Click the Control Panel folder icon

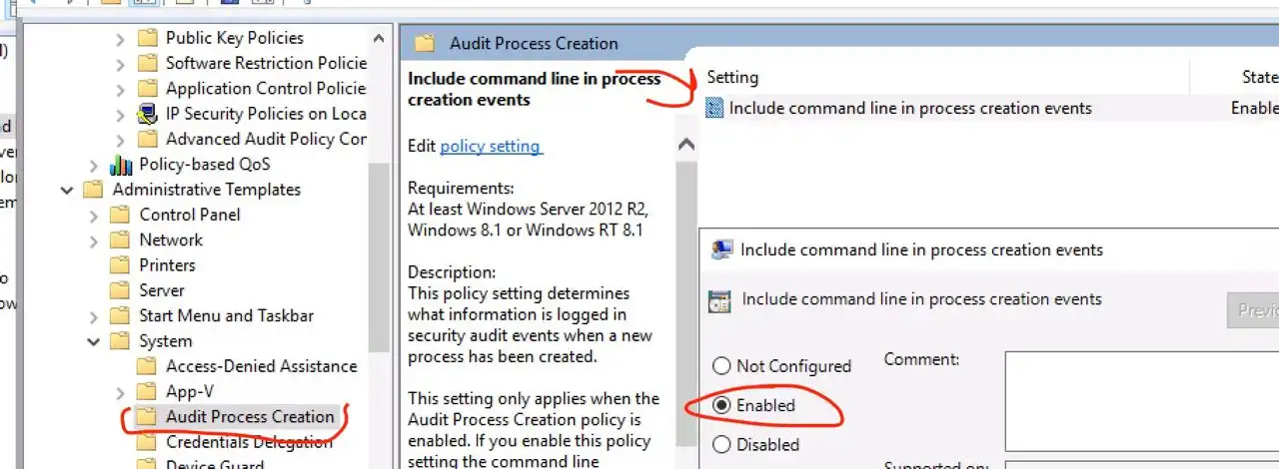[121, 215]
